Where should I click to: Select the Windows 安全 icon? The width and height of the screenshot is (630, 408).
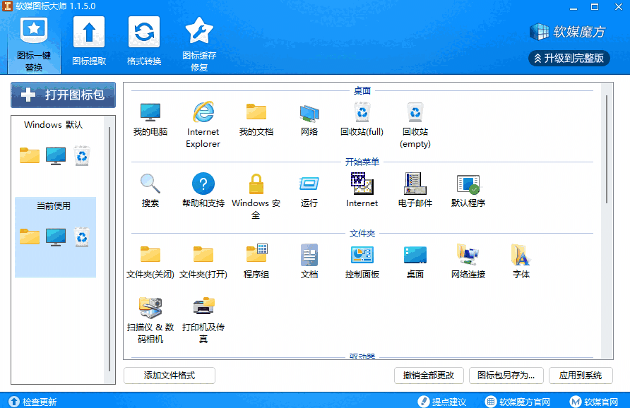point(256,185)
